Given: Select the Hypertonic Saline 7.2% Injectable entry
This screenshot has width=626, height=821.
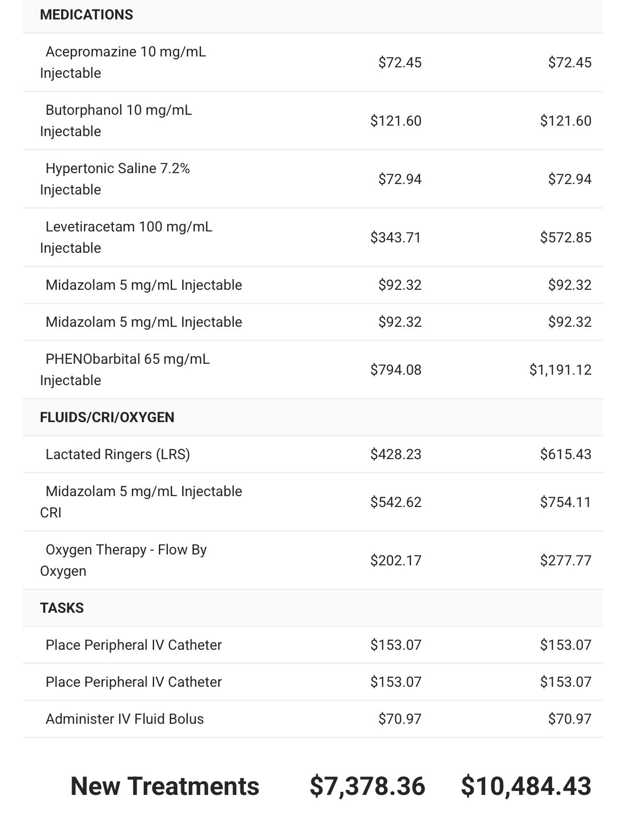Looking at the screenshot, I should click(x=115, y=179).
